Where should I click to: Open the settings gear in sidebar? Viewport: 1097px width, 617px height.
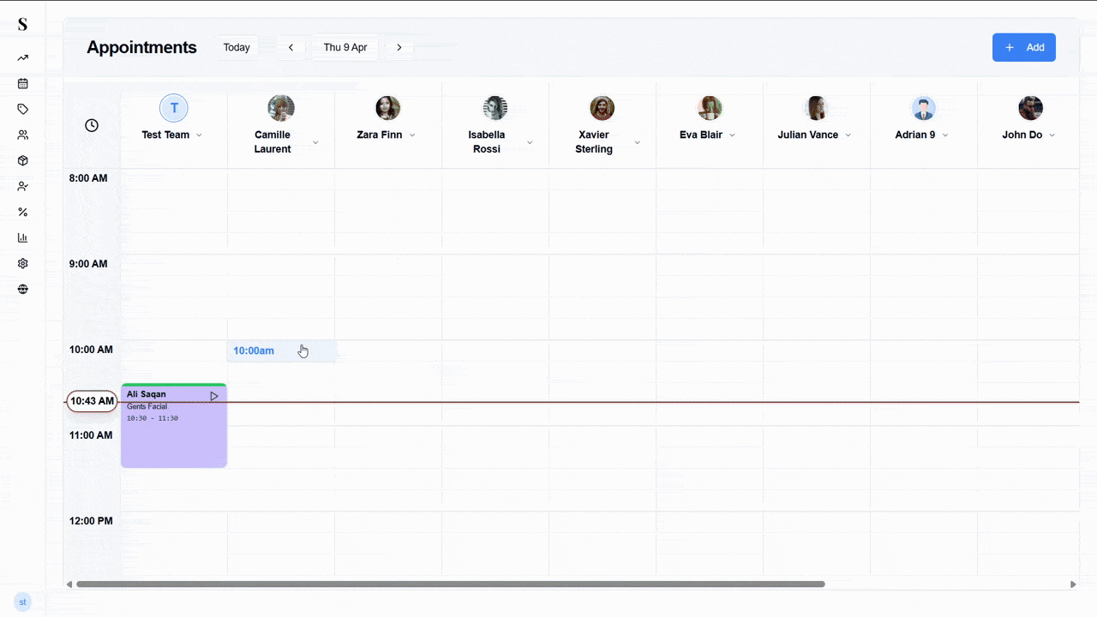[x=22, y=263]
